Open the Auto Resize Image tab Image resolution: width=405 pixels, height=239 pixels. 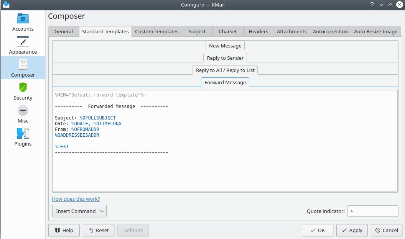[375, 31]
